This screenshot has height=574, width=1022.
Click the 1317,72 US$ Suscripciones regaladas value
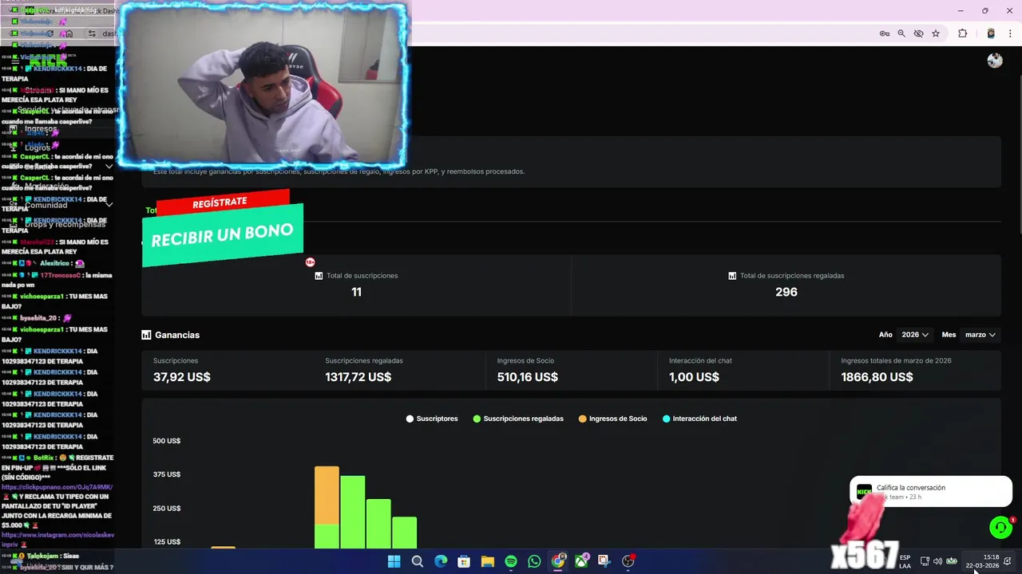coord(358,377)
